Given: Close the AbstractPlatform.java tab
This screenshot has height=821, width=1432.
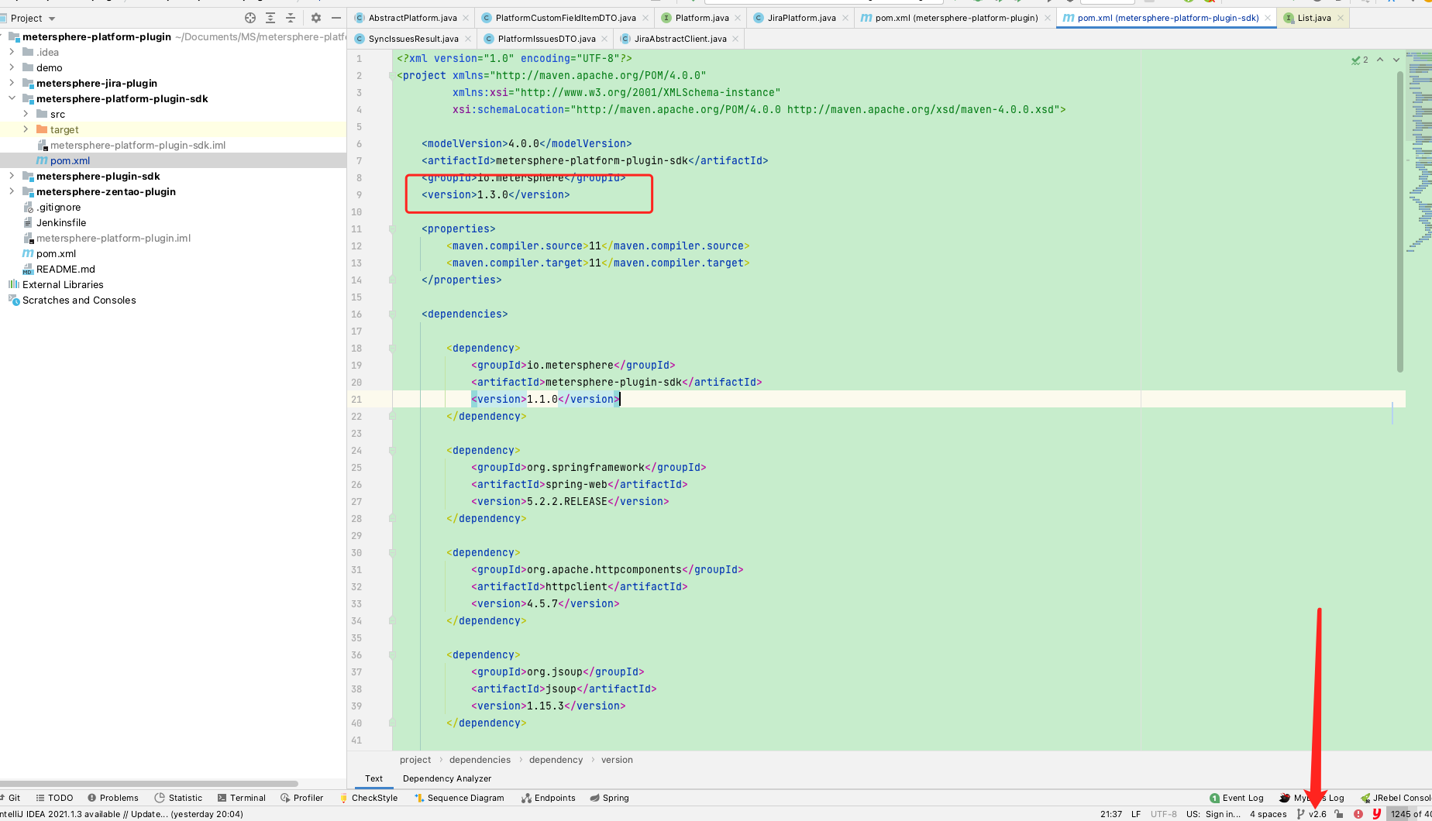Looking at the screenshot, I should coord(466,18).
